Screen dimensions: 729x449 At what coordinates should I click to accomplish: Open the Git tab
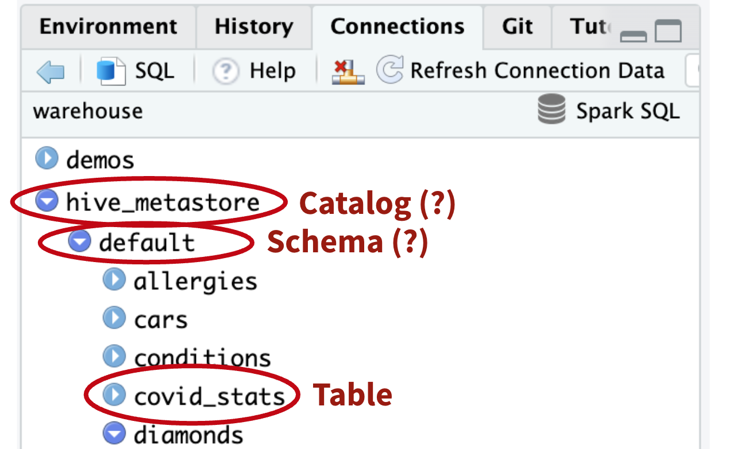pyautogui.click(x=517, y=27)
